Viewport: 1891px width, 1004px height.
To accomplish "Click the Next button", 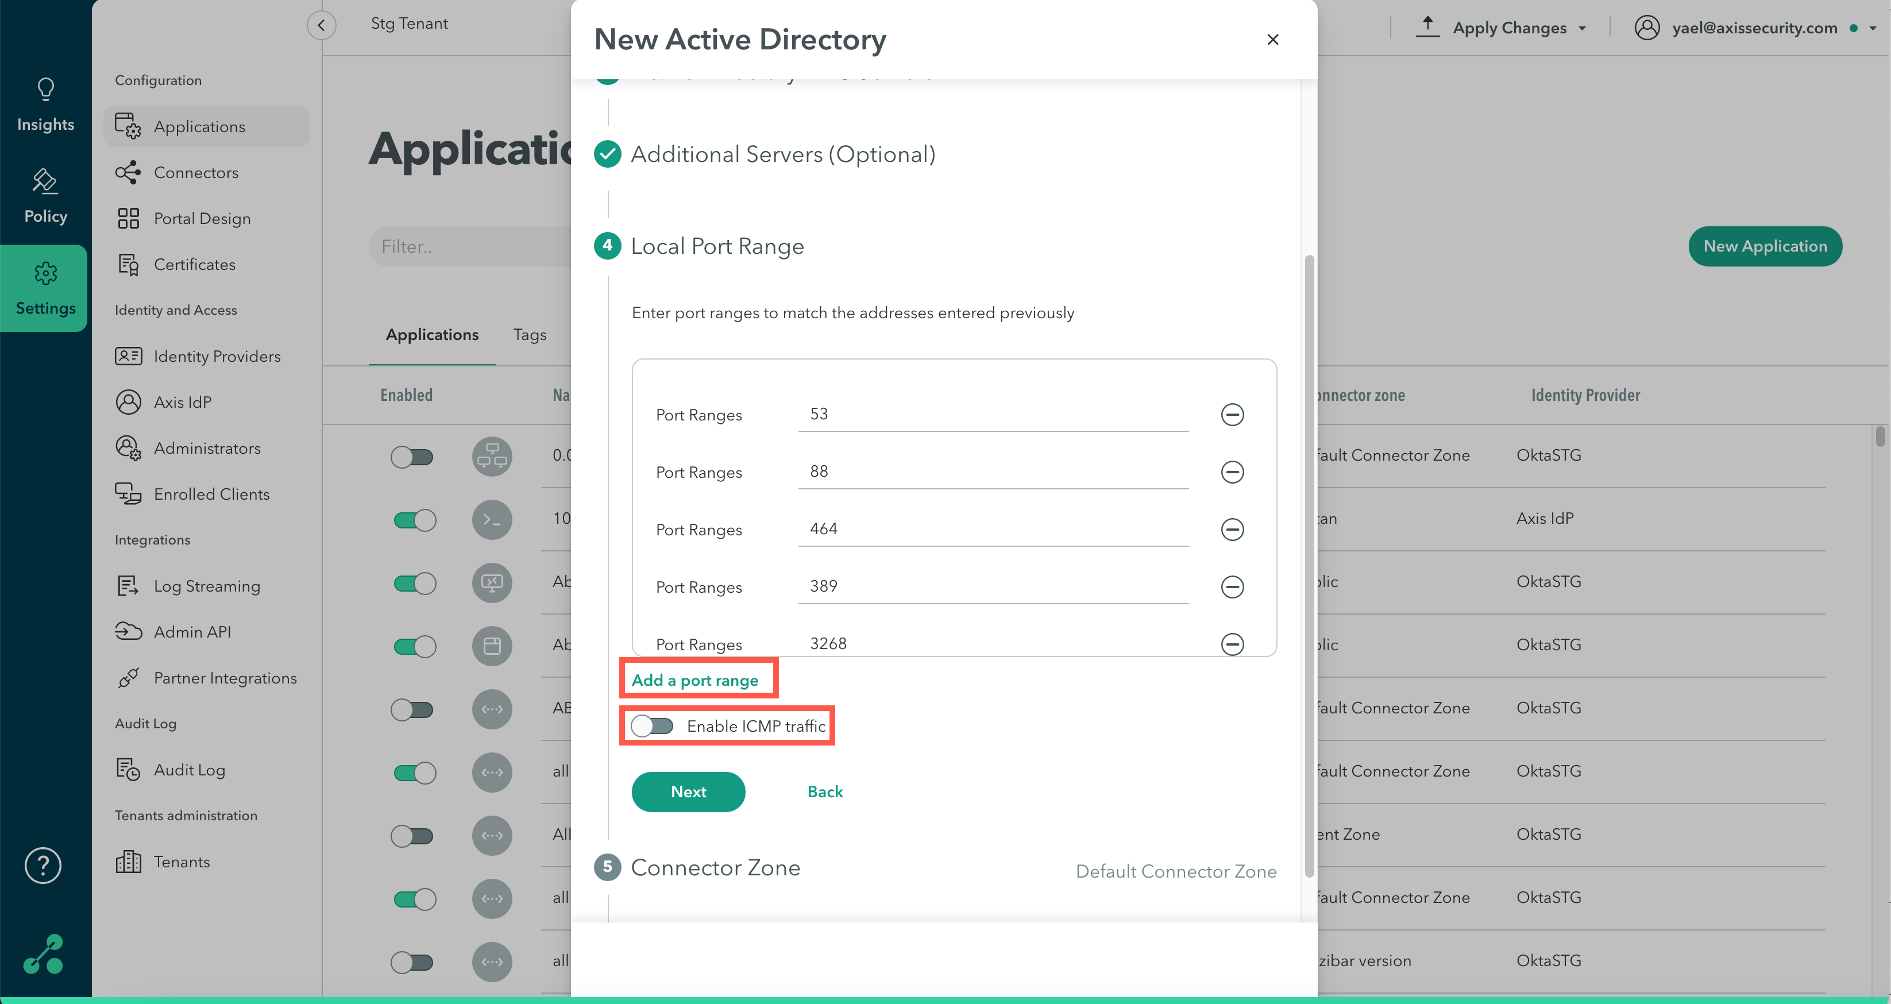I will tap(688, 791).
